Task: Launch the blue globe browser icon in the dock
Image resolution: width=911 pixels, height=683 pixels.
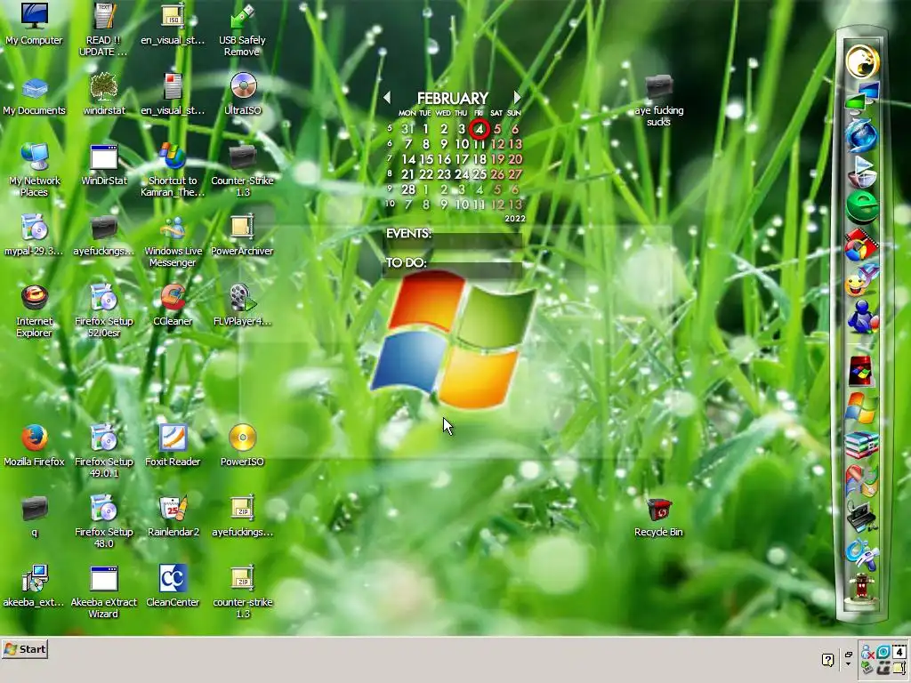Action: coord(861,135)
